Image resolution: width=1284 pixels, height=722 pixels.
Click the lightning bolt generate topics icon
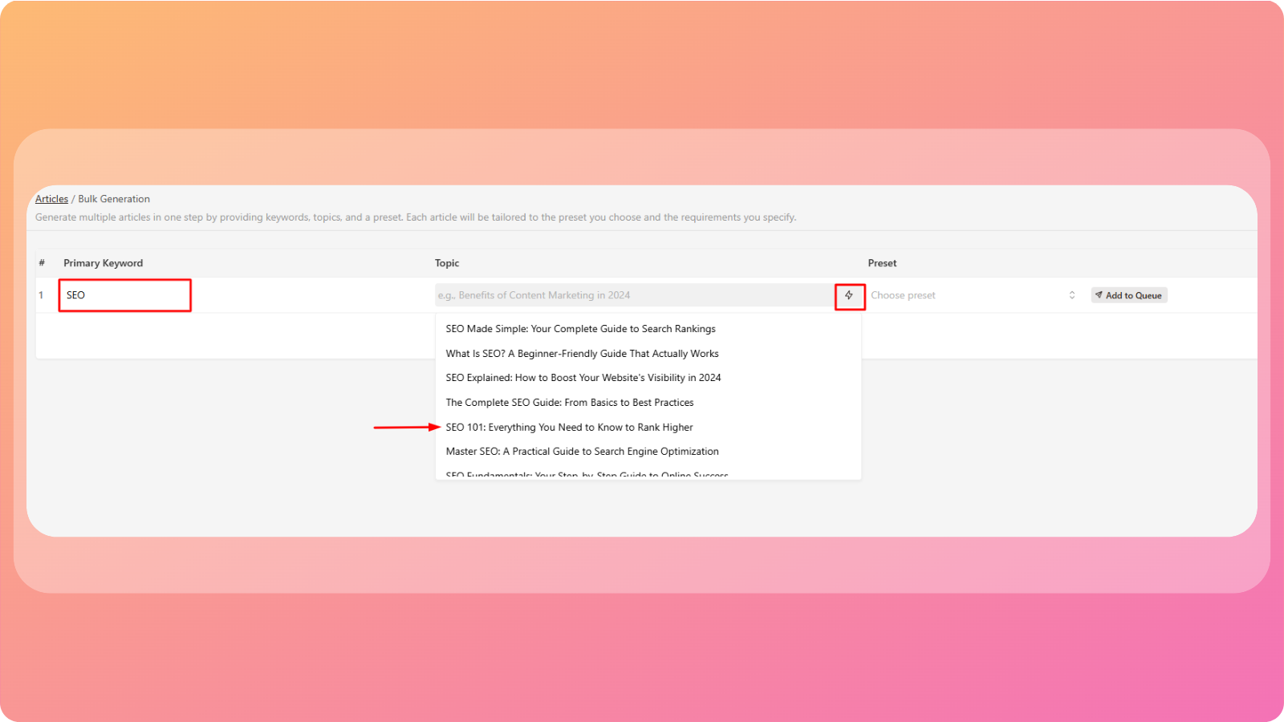point(849,295)
